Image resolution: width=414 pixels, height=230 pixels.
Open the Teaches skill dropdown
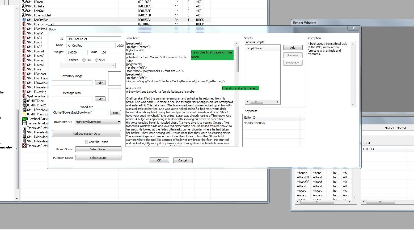[x=88, y=65]
